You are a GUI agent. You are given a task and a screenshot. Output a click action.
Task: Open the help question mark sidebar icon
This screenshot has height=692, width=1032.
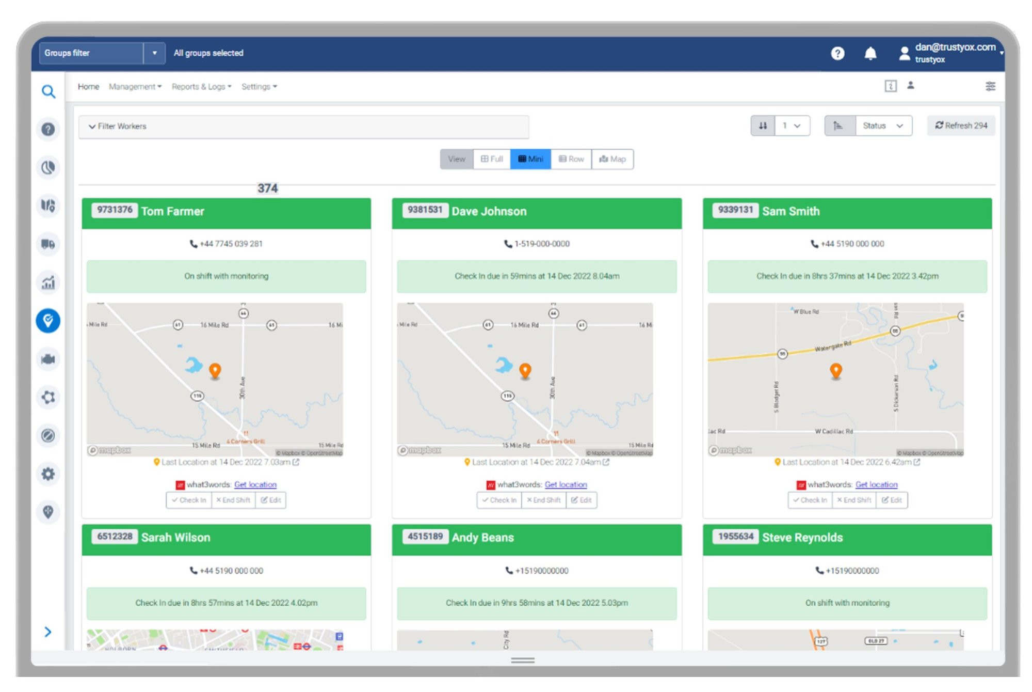point(48,129)
